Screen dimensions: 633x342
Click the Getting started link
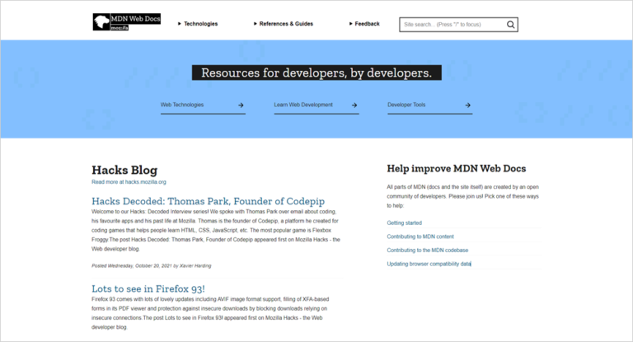(x=404, y=223)
